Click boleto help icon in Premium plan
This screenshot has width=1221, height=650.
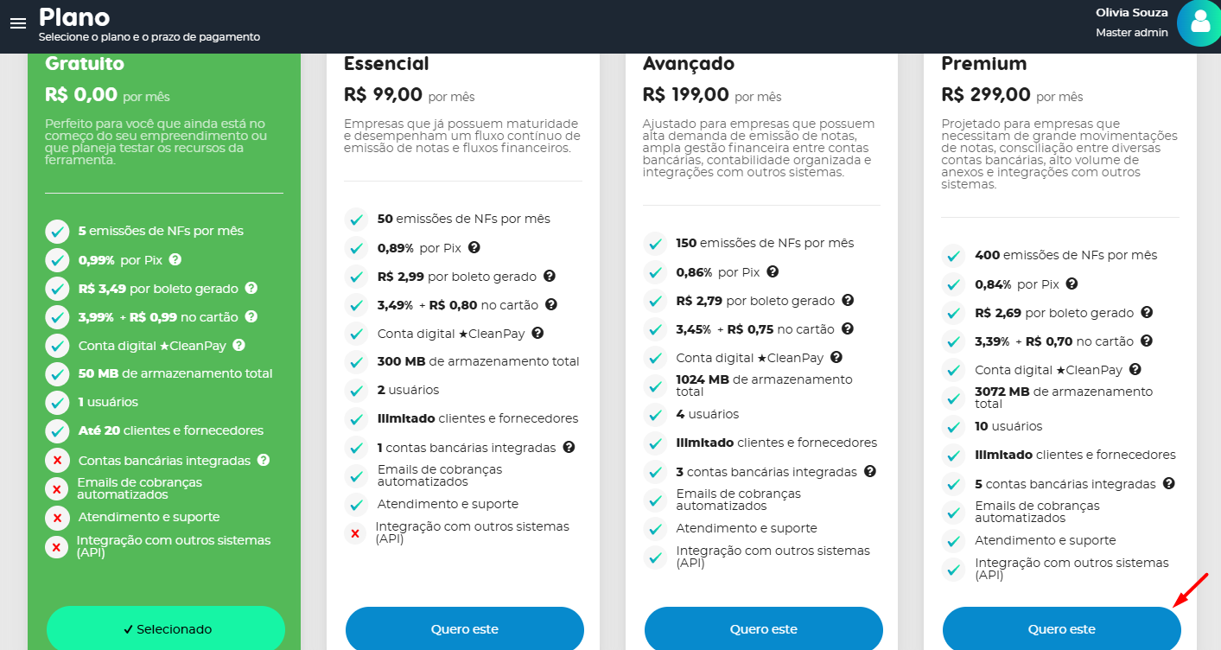click(x=1147, y=312)
